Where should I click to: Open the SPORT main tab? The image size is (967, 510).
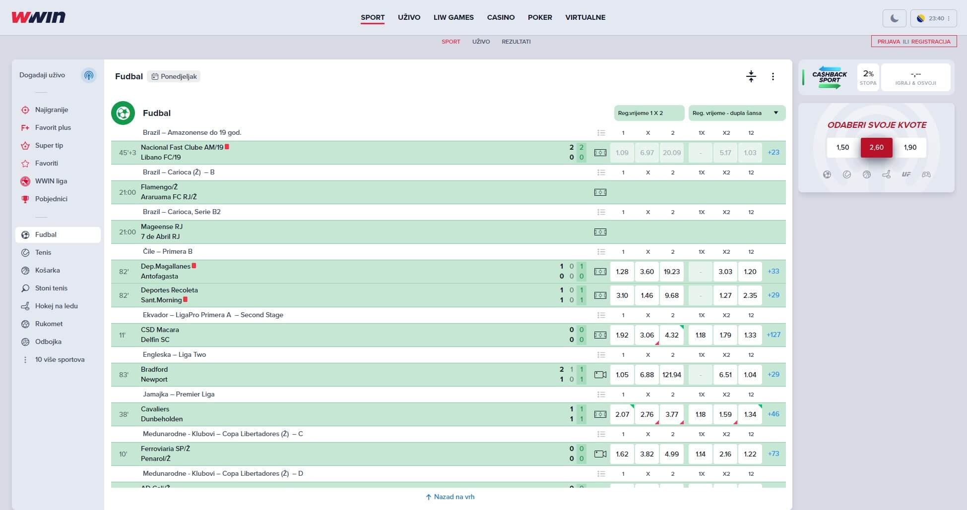pos(373,17)
